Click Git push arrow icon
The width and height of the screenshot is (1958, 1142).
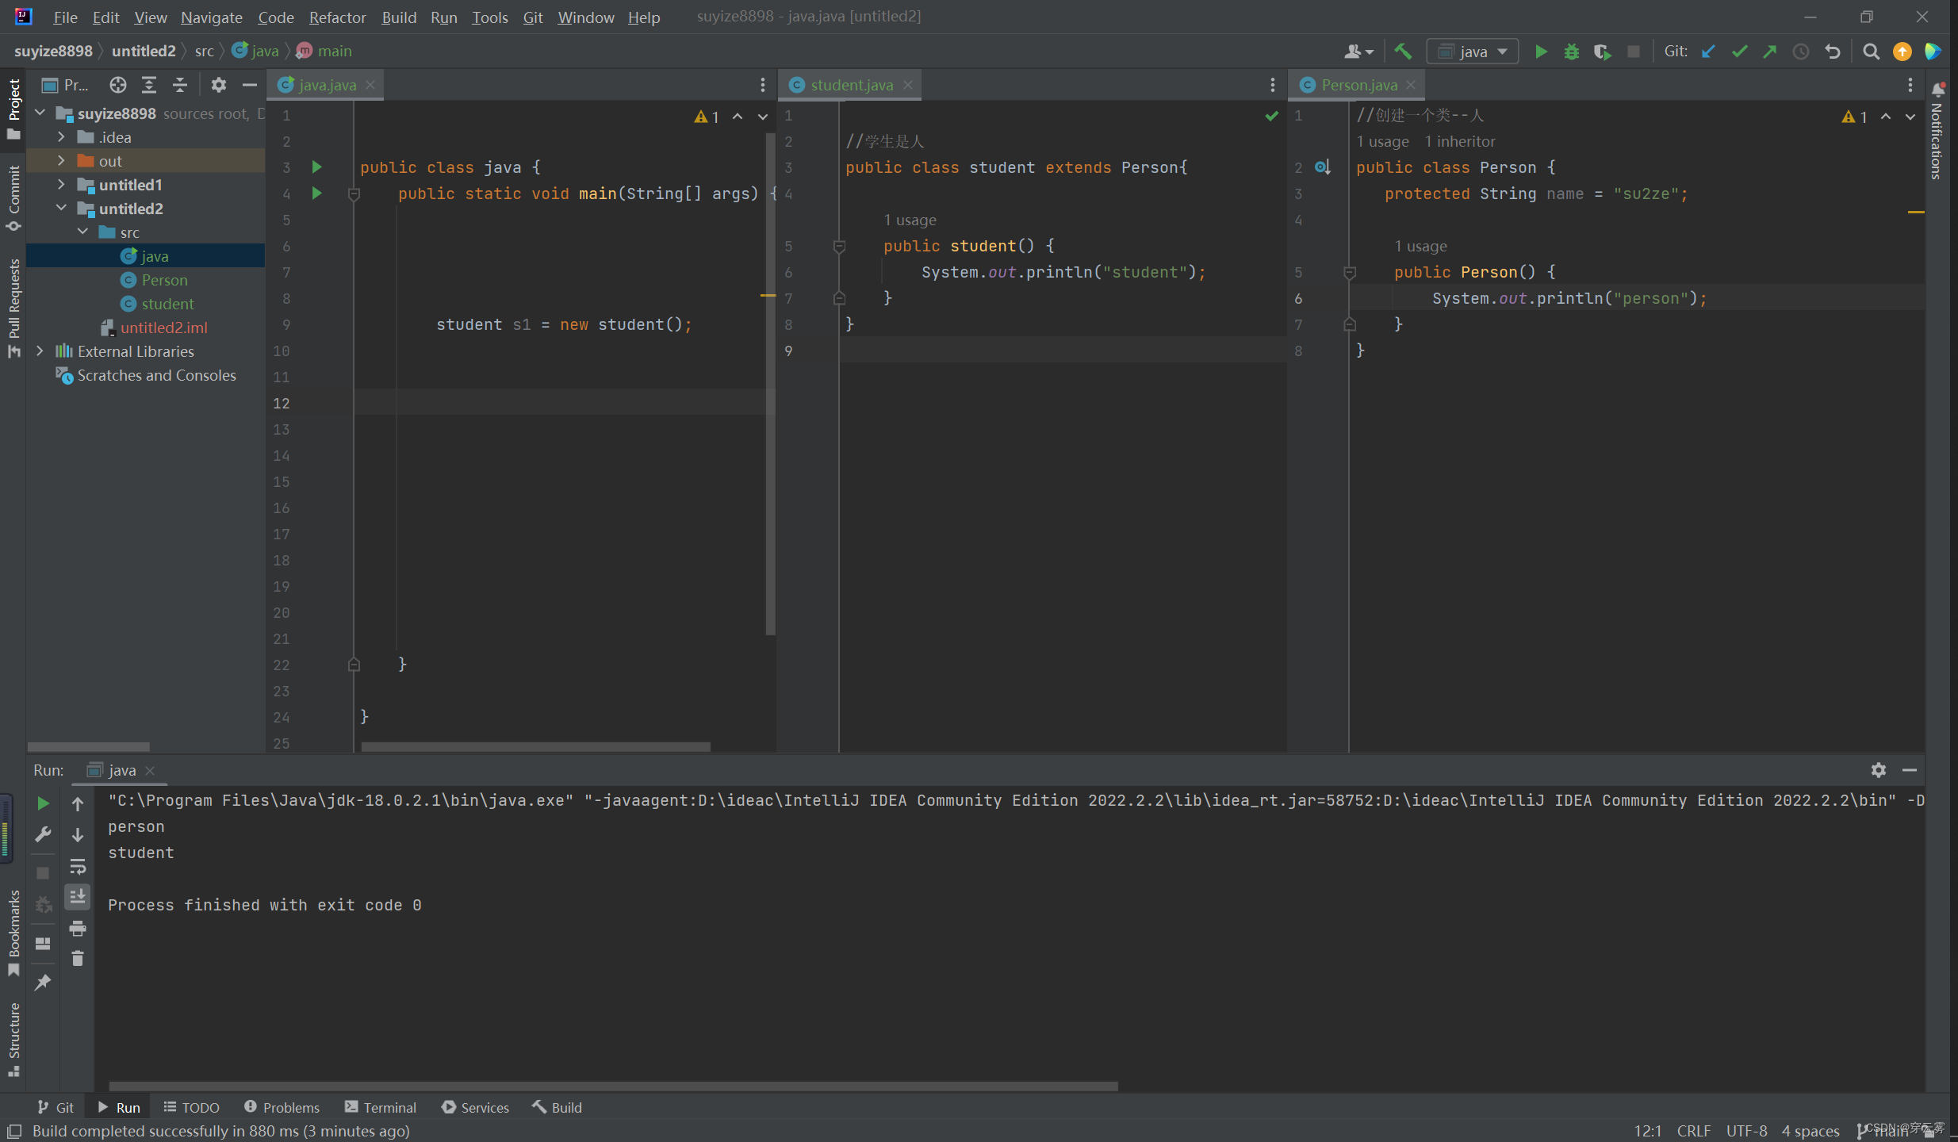click(x=1770, y=52)
